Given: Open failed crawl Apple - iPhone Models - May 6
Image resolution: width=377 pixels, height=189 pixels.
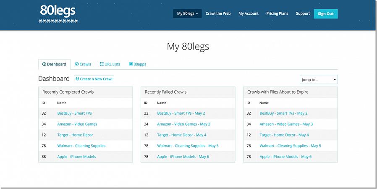Looking at the screenshot, I should [183, 157].
